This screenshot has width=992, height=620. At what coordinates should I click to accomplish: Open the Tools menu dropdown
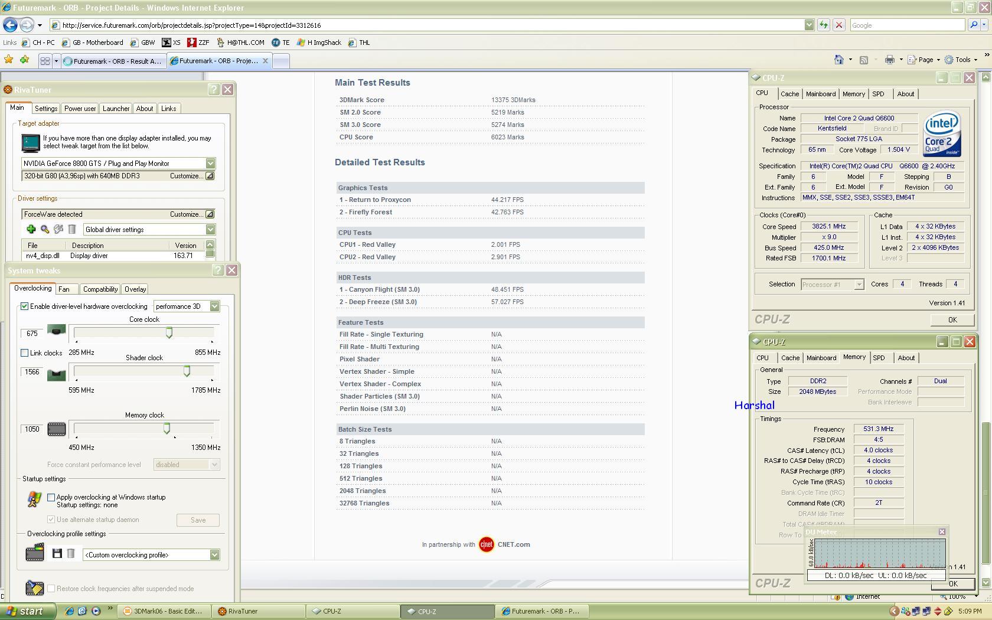[x=961, y=60]
